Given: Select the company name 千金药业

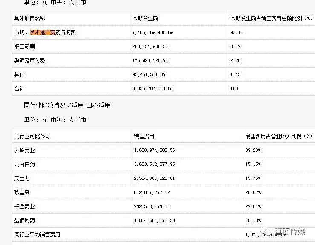Looking at the screenshot, I should coord(24,206).
